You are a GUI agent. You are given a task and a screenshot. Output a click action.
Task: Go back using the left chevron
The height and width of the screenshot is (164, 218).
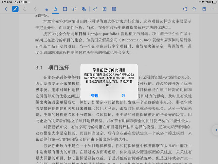click(6, 9)
